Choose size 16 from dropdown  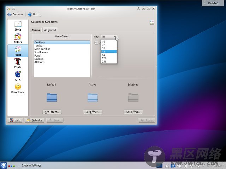[109, 42]
